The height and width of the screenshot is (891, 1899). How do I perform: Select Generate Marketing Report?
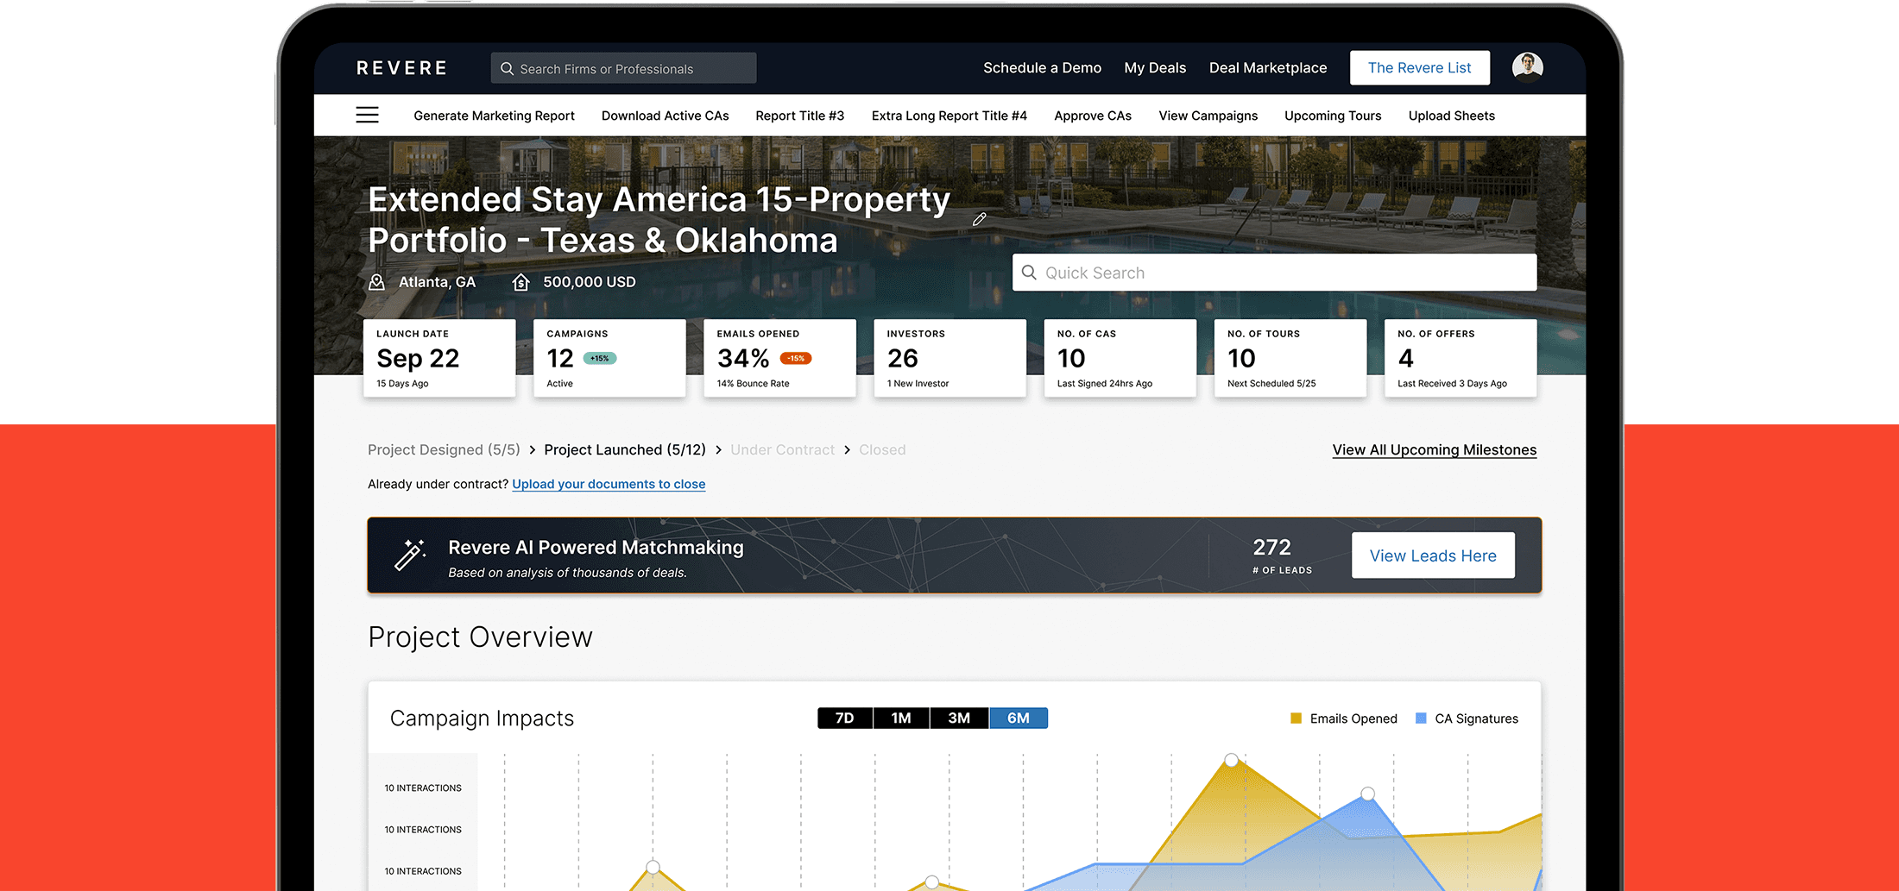click(x=494, y=116)
